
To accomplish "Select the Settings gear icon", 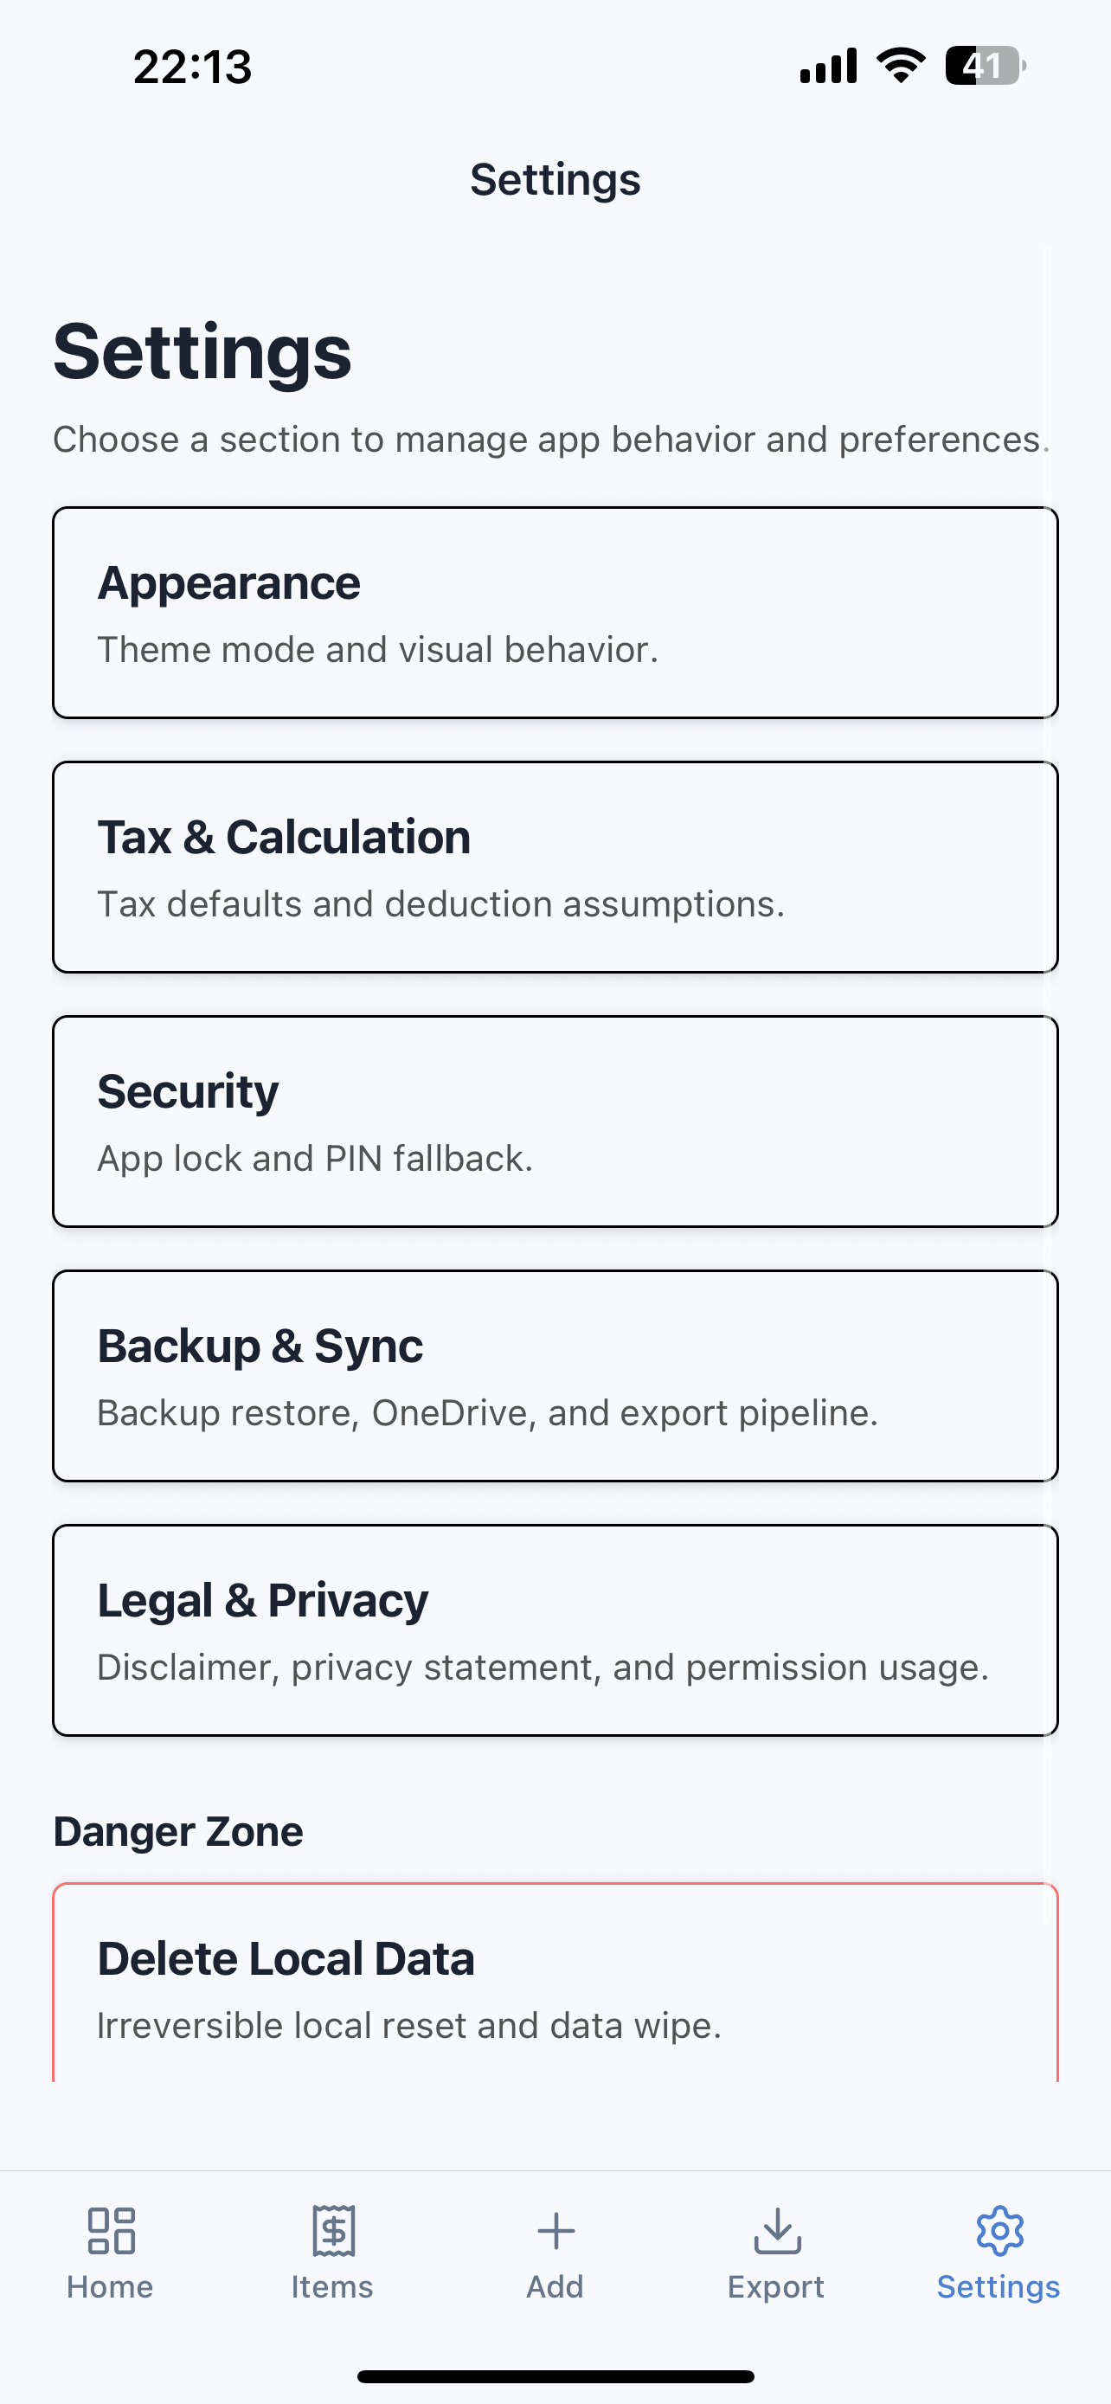I will (999, 2231).
